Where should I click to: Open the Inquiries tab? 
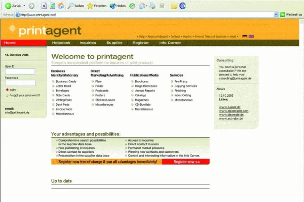pos(88,43)
